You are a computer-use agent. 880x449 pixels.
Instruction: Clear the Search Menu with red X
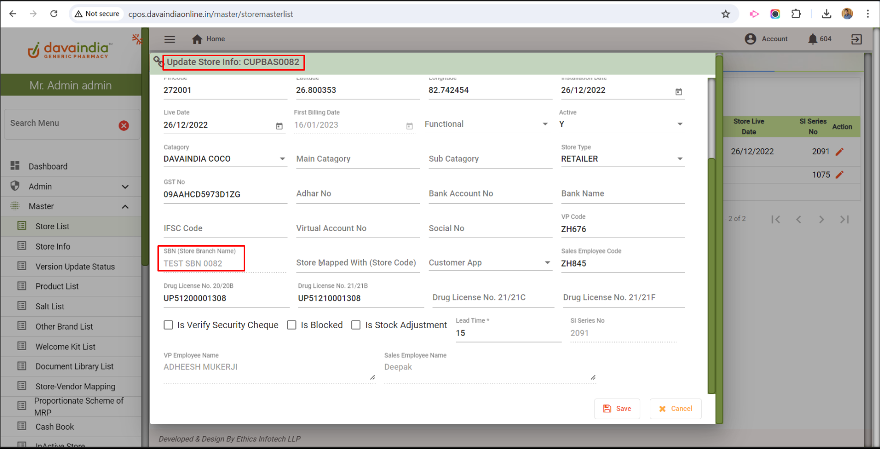tap(124, 126)
